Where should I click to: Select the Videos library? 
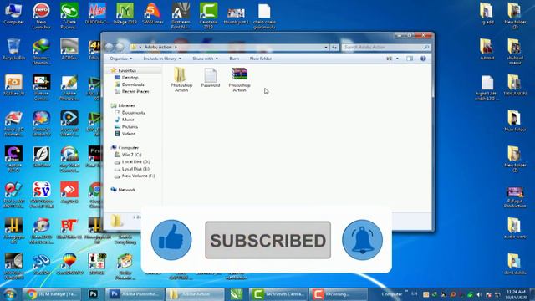click(128, 134)
